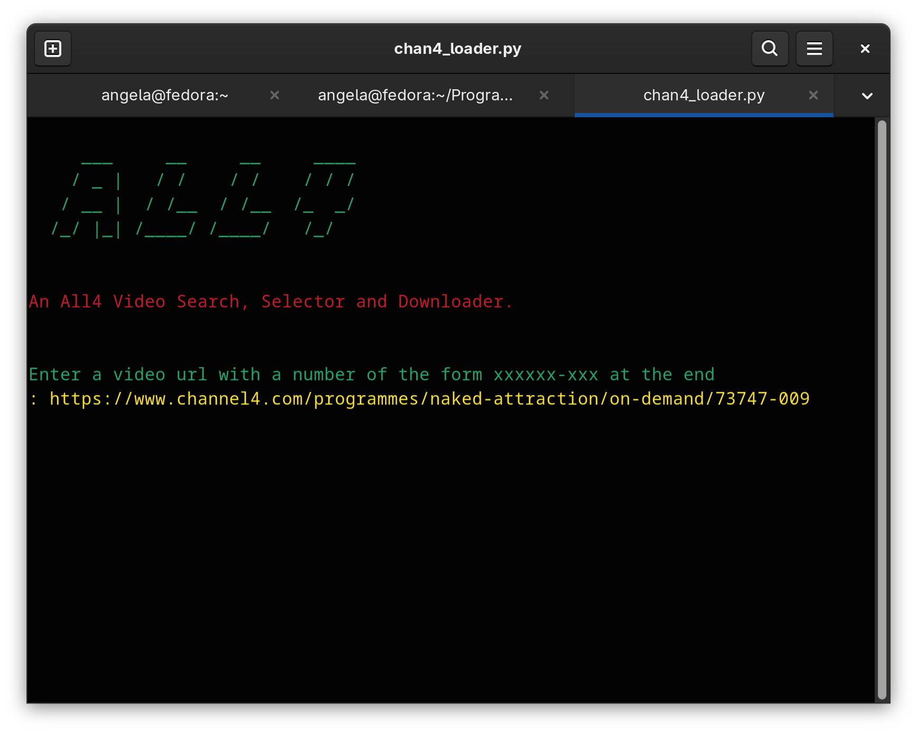Switch to the angela@fedora:~/Progra... tab
Image resolution: width=917 pixels, height=733 pixels.
[415, 95]
